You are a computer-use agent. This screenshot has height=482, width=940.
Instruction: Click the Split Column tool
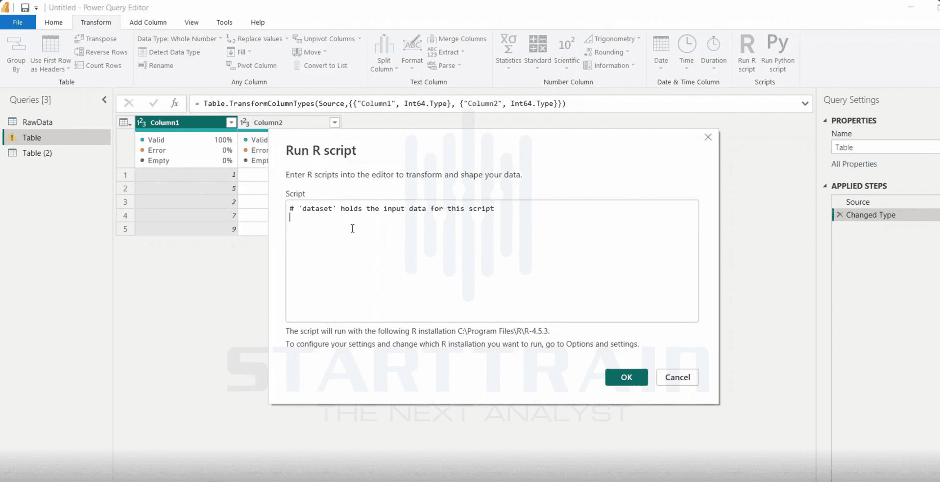pyautogui.click(x=384, y=53)
